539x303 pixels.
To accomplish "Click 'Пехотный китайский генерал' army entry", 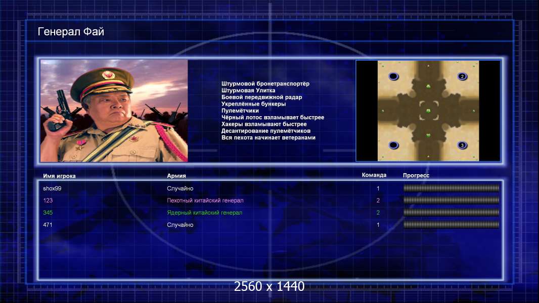I will pos(205,200).
